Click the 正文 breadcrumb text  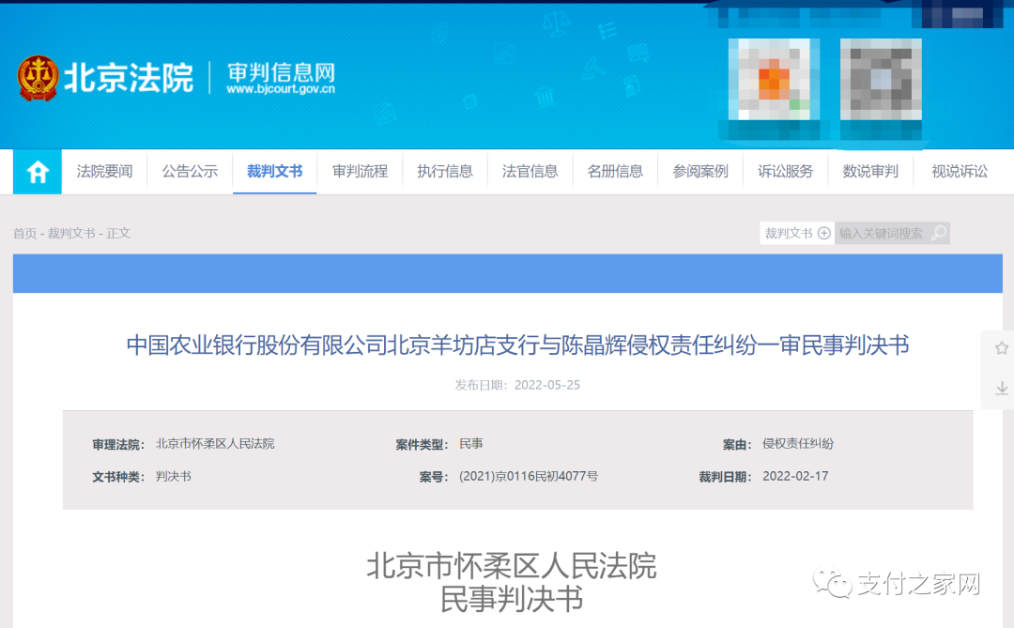(x=118, y=234)
